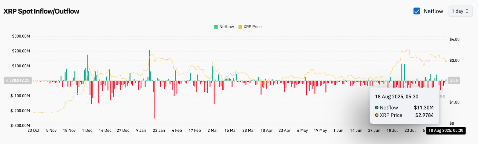Toggle Netflow series via legend label
Image resolution: width=478 pixels, height=144 pixels.
[x=226, y=27]
